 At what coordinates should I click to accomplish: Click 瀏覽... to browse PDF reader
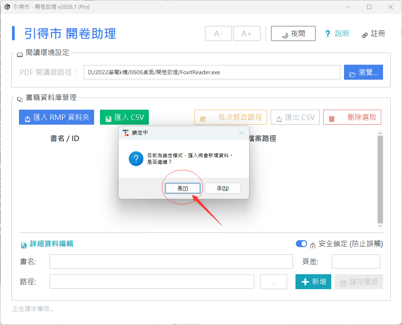tap(363, 72)
